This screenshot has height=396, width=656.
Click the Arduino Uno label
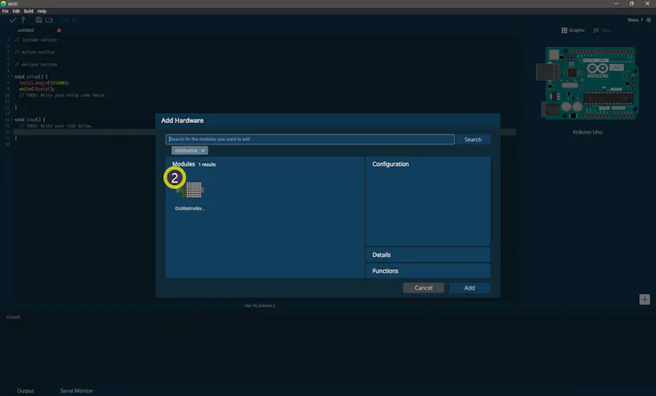click(588, 132)
